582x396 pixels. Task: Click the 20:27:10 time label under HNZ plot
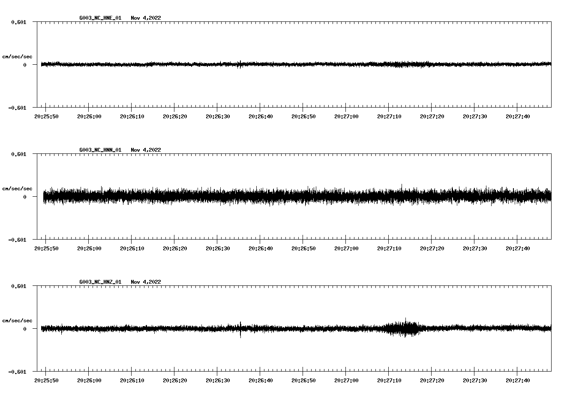[389, 381]
